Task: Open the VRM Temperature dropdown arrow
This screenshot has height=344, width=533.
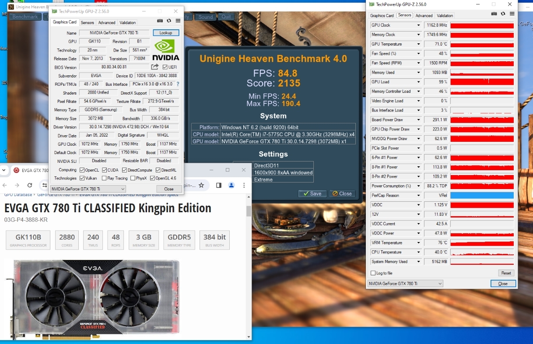Action: [418, 243]
